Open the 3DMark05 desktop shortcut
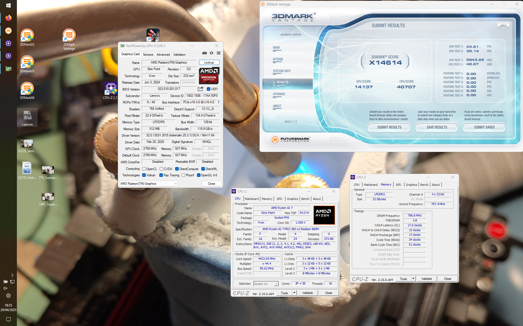 (27, 64)
